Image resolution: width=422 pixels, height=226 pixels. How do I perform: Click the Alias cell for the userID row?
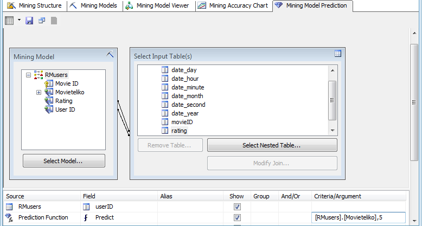click(190, 206)
